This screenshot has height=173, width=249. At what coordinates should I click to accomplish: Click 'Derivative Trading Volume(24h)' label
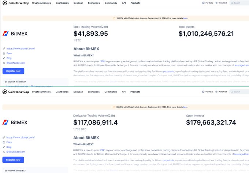click(94, 116)
